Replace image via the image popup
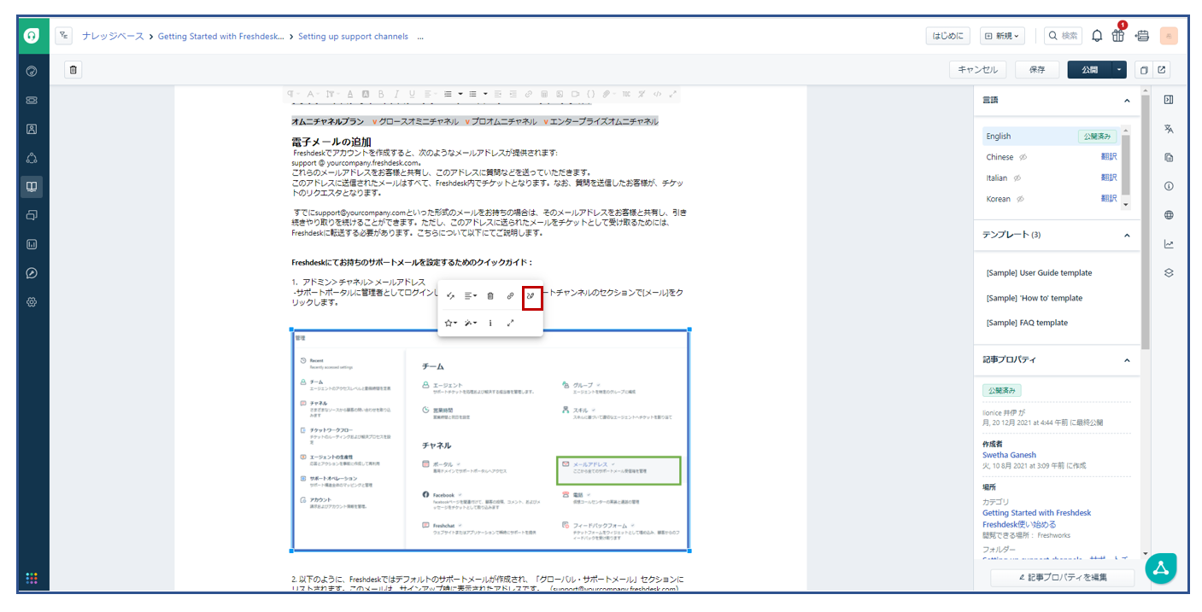Screen dimensions: 1202x612 point(451,296)
